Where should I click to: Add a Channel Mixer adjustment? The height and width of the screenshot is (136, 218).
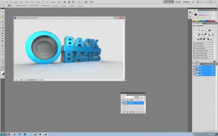click(212, 34)
